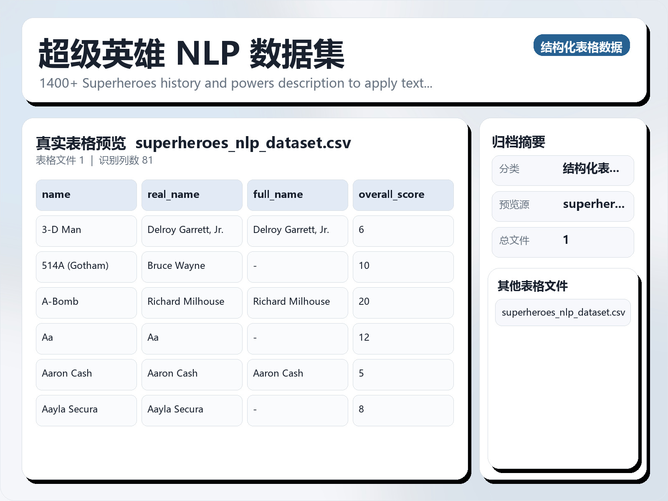Open the superheroes_nlp_dataset.csv file link
The width and height of the screenshot is (668, 501).
click(562, 312)
